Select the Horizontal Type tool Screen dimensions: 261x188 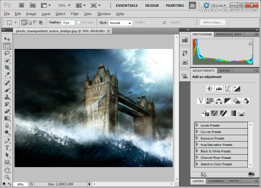coord(7,148)
